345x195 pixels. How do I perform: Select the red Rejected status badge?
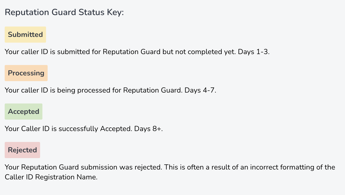click(x=22, y=150)
